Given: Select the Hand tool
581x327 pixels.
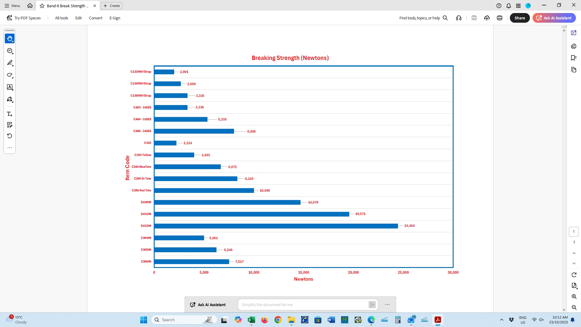Looking at the screenshot, I should pyautogui.click(x=10, y=38).
